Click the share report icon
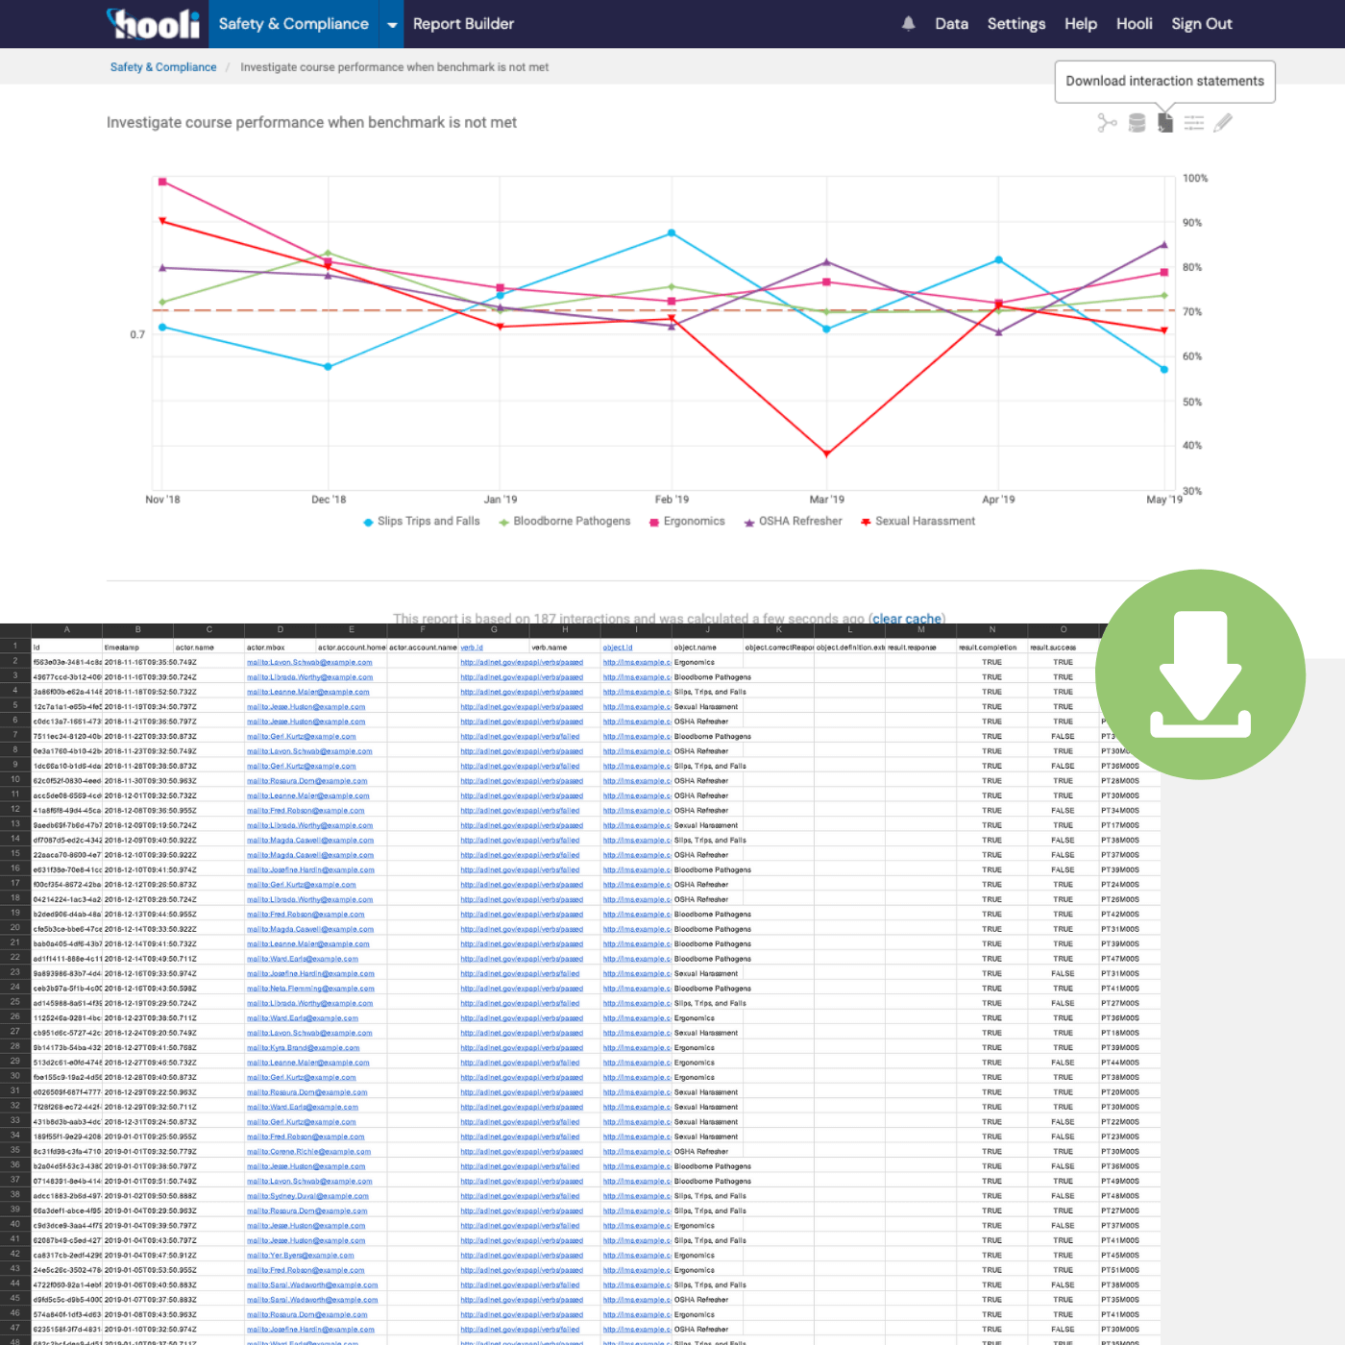Viewport: 1345px width, 1345px height. [1106, 122]
